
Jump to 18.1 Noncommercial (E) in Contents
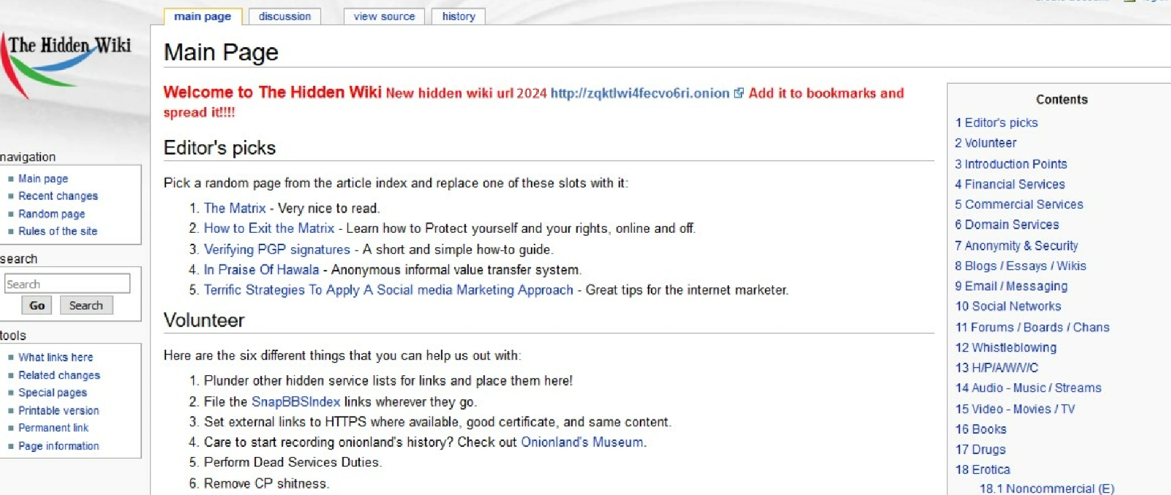[1047, 489]
